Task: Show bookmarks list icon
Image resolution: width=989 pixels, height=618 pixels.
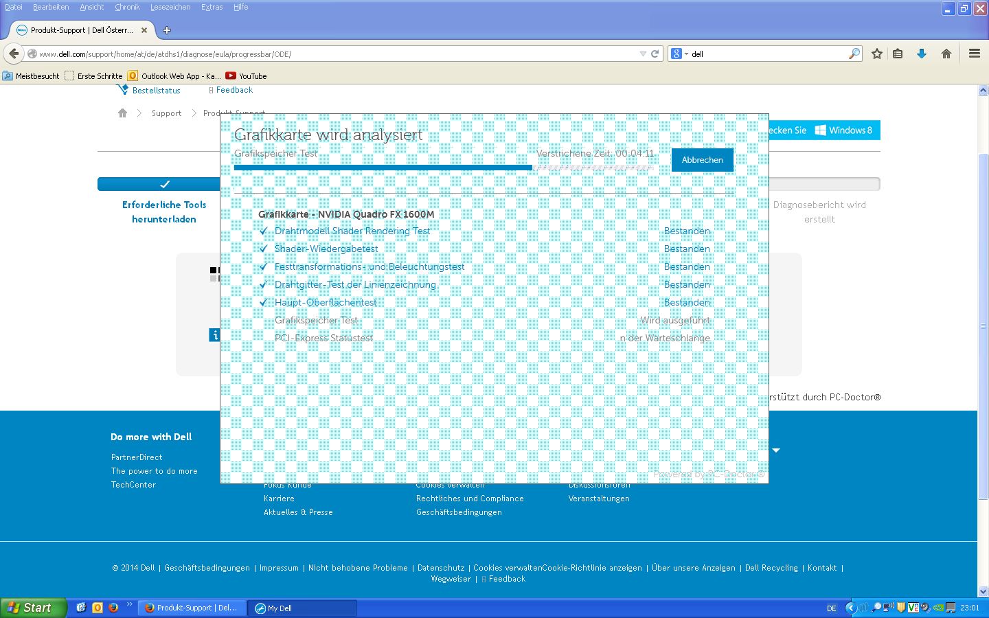Action: coord(898,54)
